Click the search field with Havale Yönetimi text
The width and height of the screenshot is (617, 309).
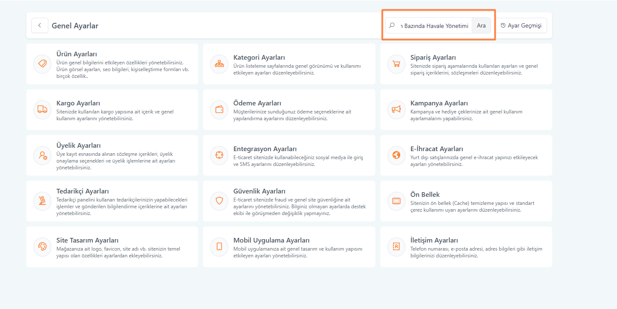[436, 26]
